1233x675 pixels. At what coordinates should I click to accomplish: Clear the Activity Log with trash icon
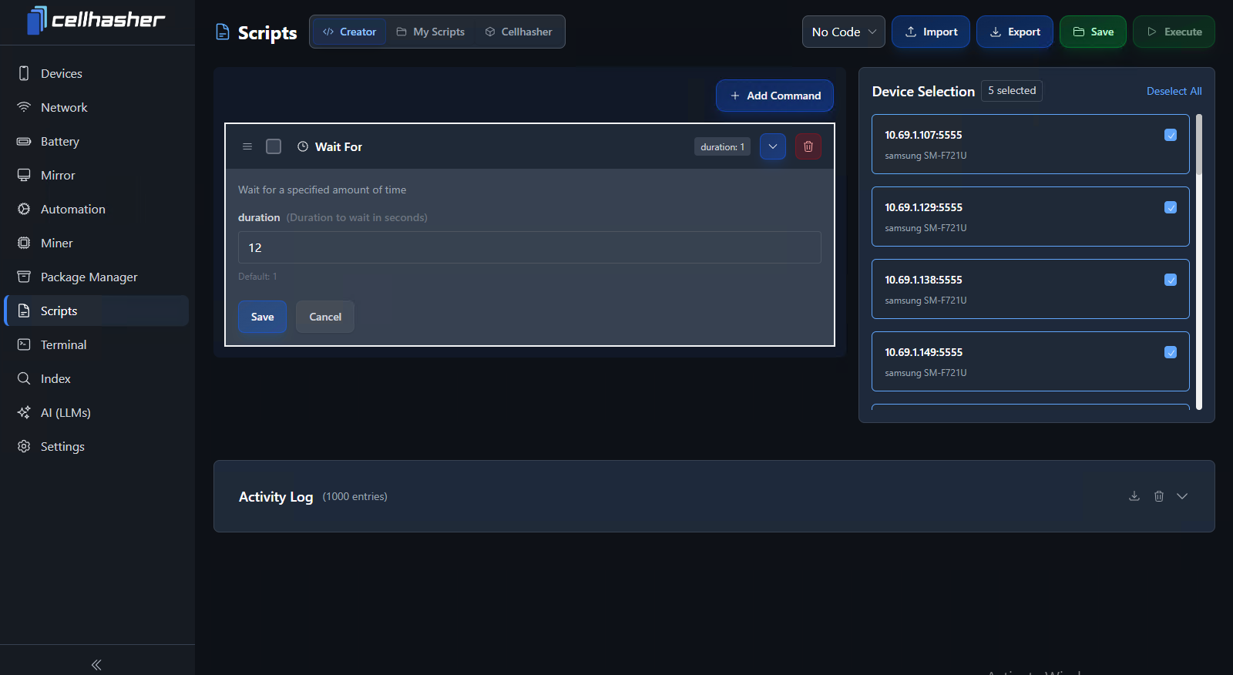[x=1158, y=496]
